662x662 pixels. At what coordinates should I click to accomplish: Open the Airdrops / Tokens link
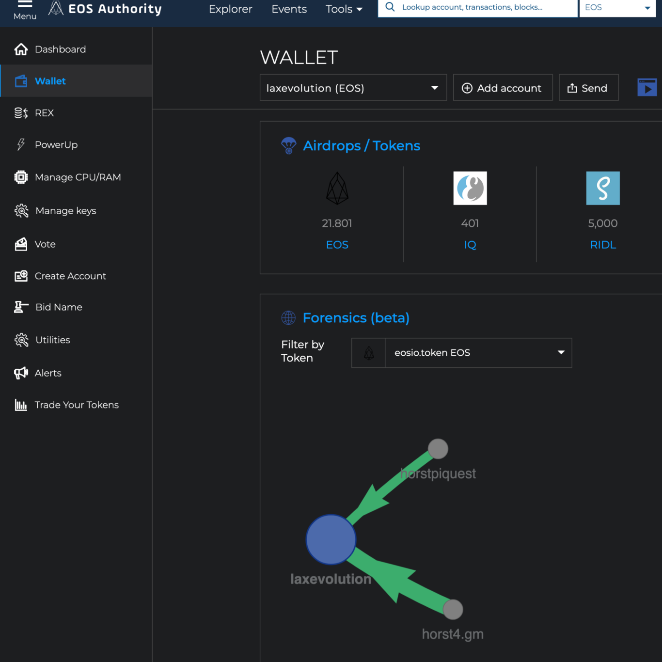[362, 146]
